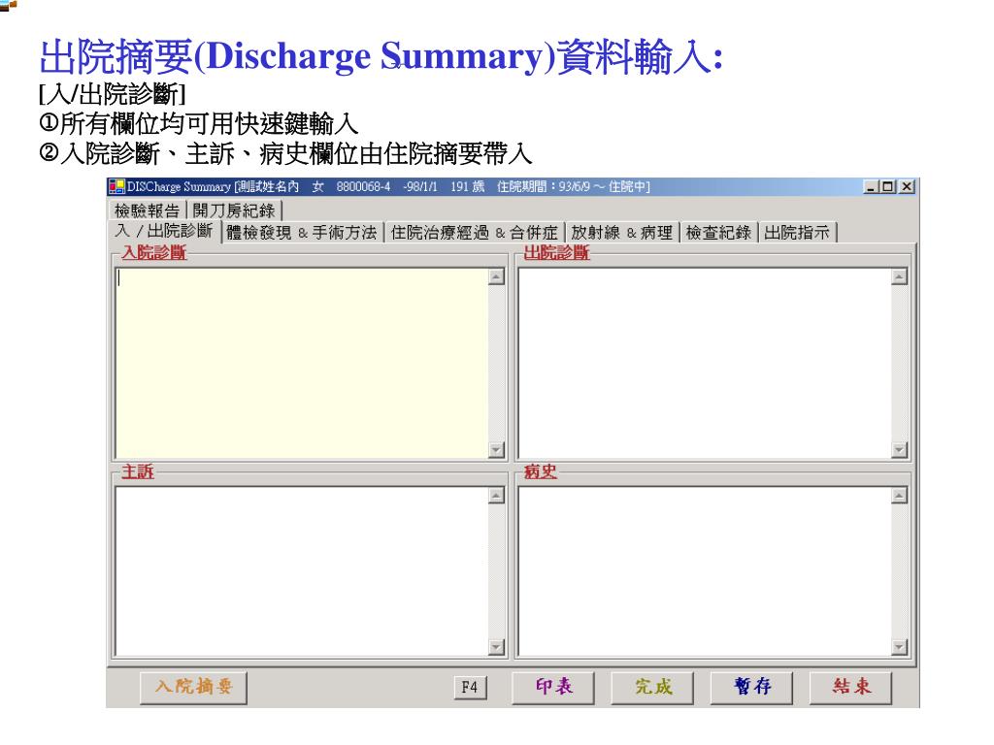Click the 暫存 save draft button
Image resolution: width=994 pixels, height=745 pixels.
pos(752,688)
